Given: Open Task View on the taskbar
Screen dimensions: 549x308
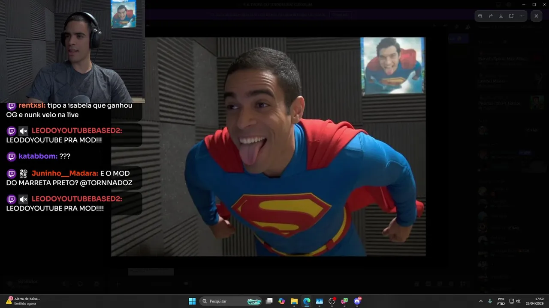Looking at the screenshot, I should click(x=269, y=301).
